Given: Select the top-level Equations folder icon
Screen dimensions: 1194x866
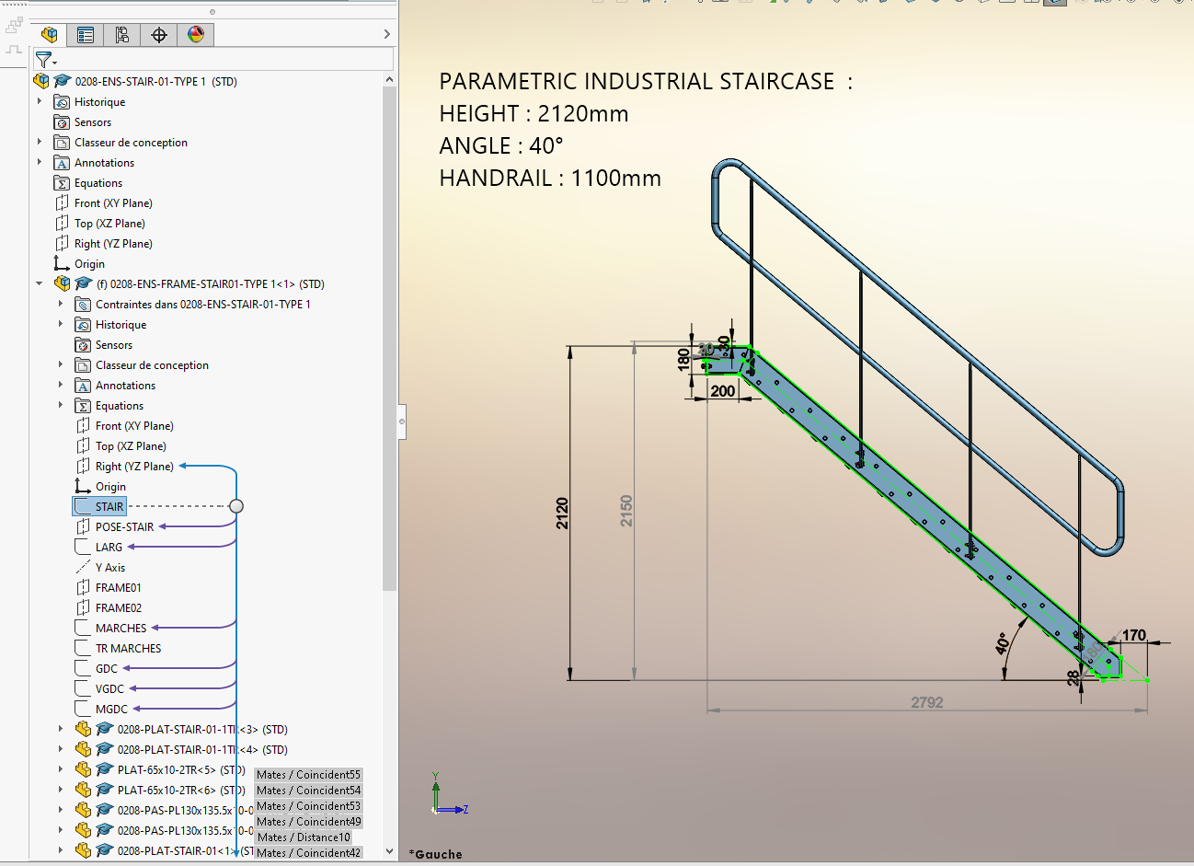Looking at the screenshot, I should [x=62, y=183].
